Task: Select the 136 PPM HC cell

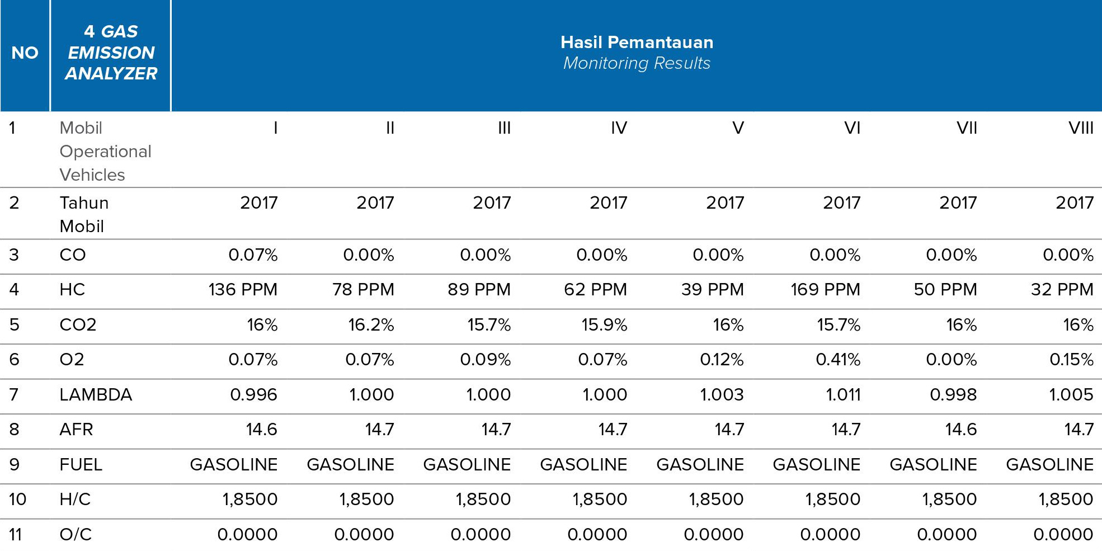Action: click(243, 290)
